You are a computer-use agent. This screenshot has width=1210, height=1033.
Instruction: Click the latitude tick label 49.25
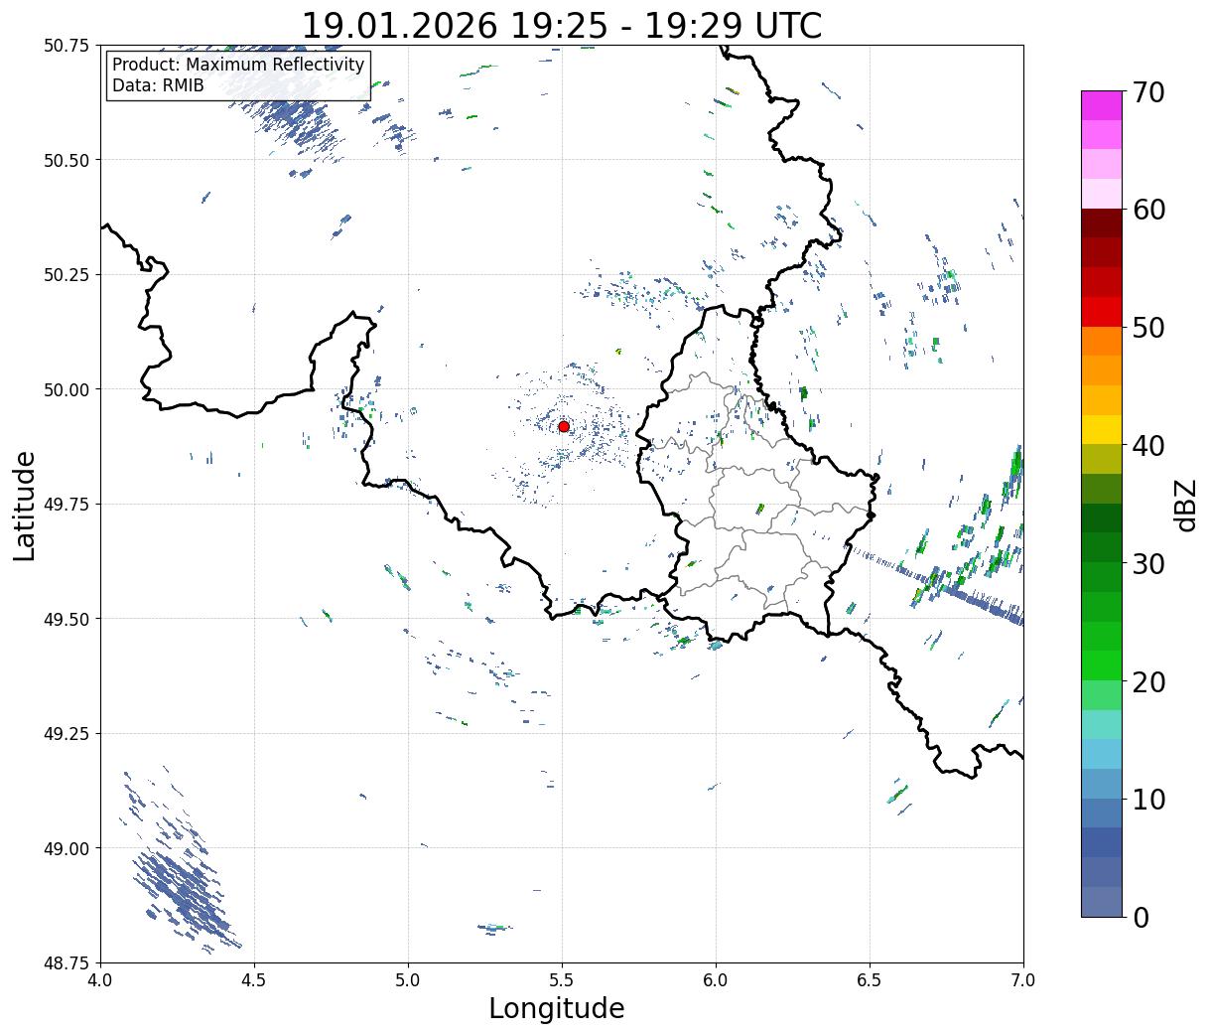[67, 734]
